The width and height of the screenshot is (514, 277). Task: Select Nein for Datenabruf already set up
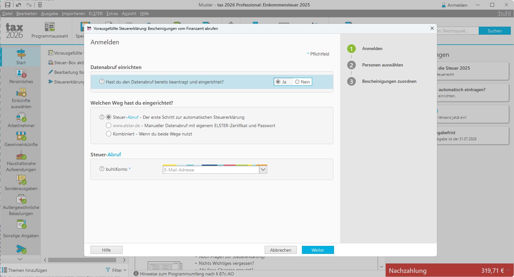(297, 82)
